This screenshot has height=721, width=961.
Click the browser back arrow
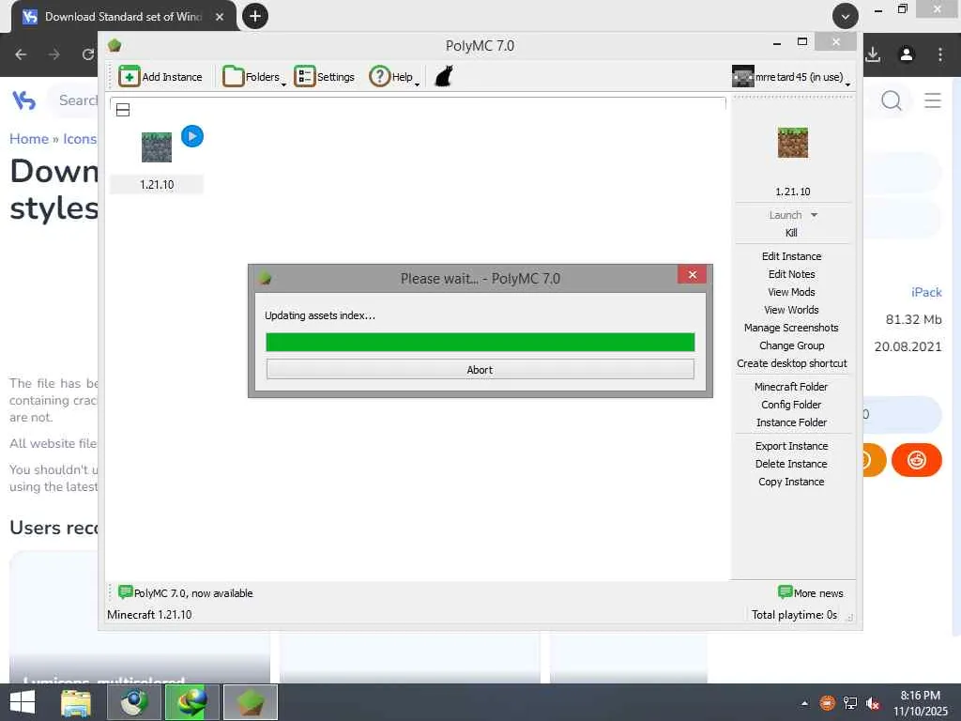(21, 54)
